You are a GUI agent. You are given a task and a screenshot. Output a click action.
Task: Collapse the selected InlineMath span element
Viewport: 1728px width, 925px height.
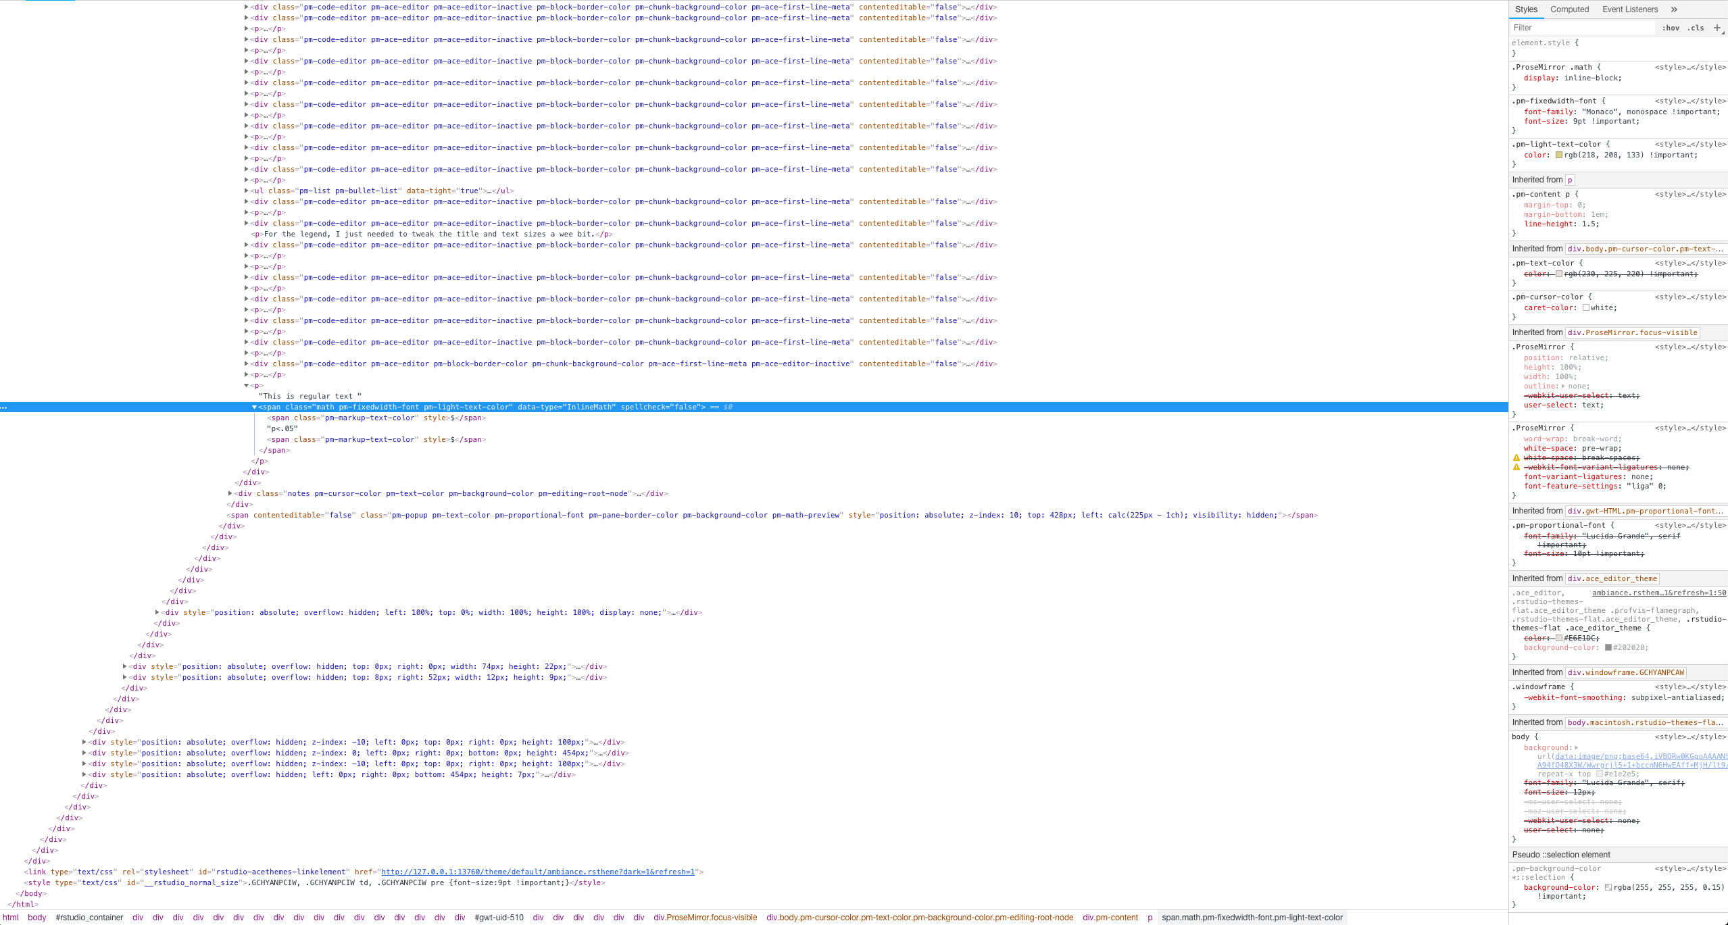[x=254, y=407]
